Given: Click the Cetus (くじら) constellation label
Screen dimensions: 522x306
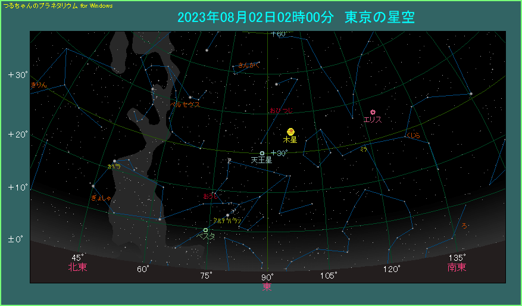Looking at the screenshot, I should pyautogui.click(x=413, y=136).
